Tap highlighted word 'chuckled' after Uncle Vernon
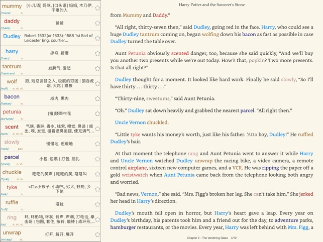 pos(157,123)
